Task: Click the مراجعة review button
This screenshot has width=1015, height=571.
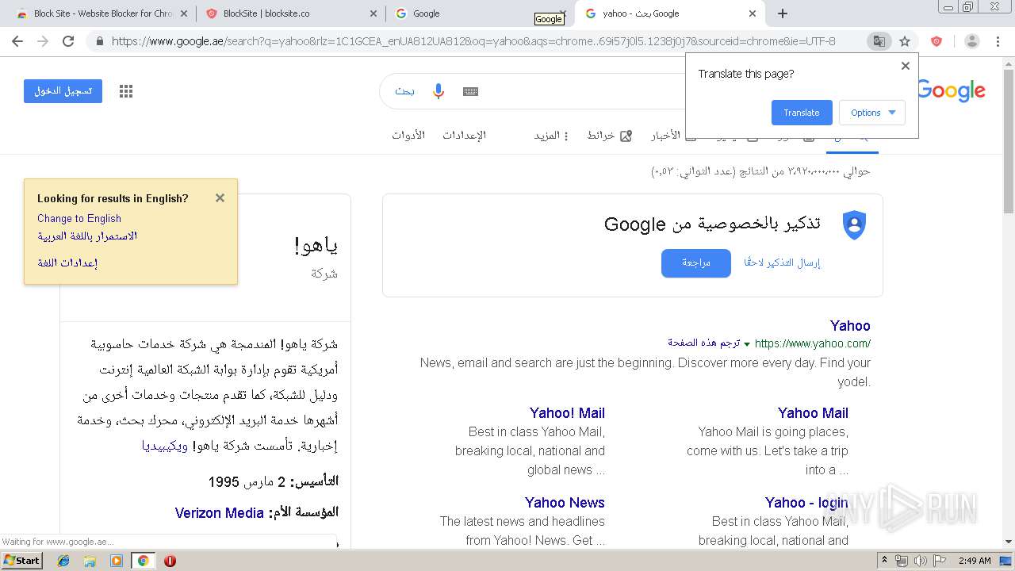Action: 696,263
